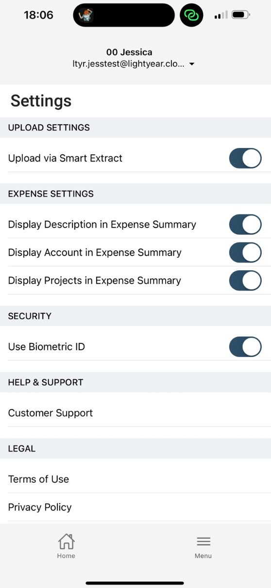
Task: Expand the account dropdown arrow
Action: click(x=192, y=65)
